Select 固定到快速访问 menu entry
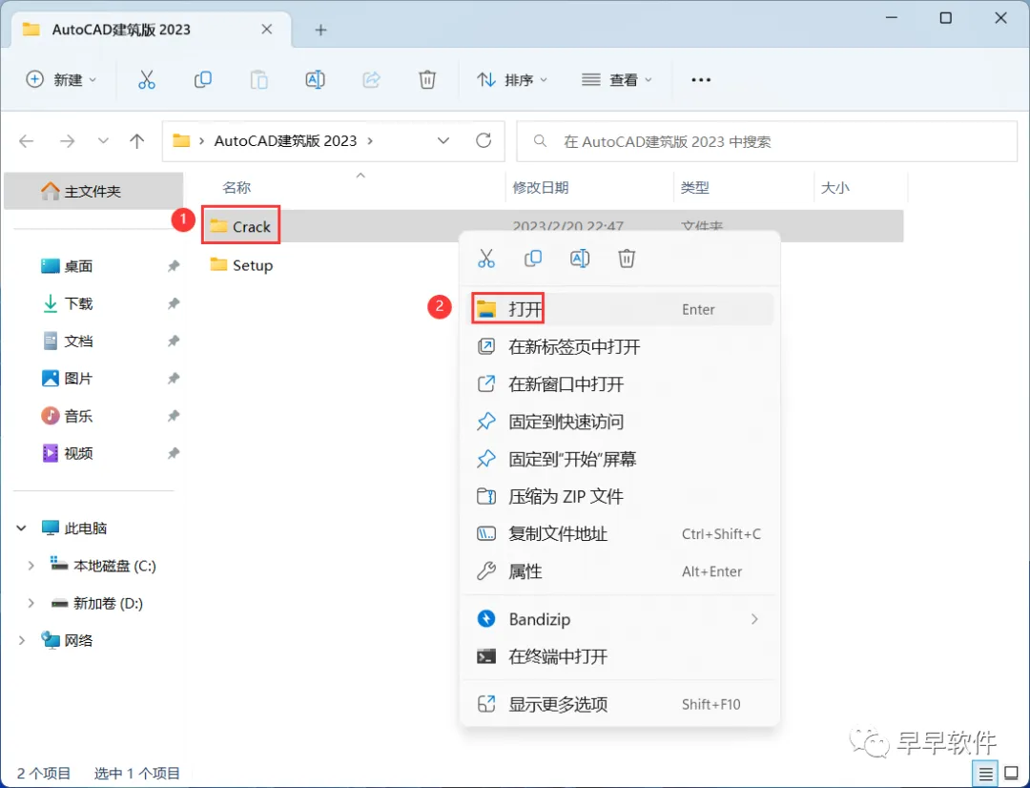Image resolution: width=1030 pixels, height=788 pixels. point(620,422)
